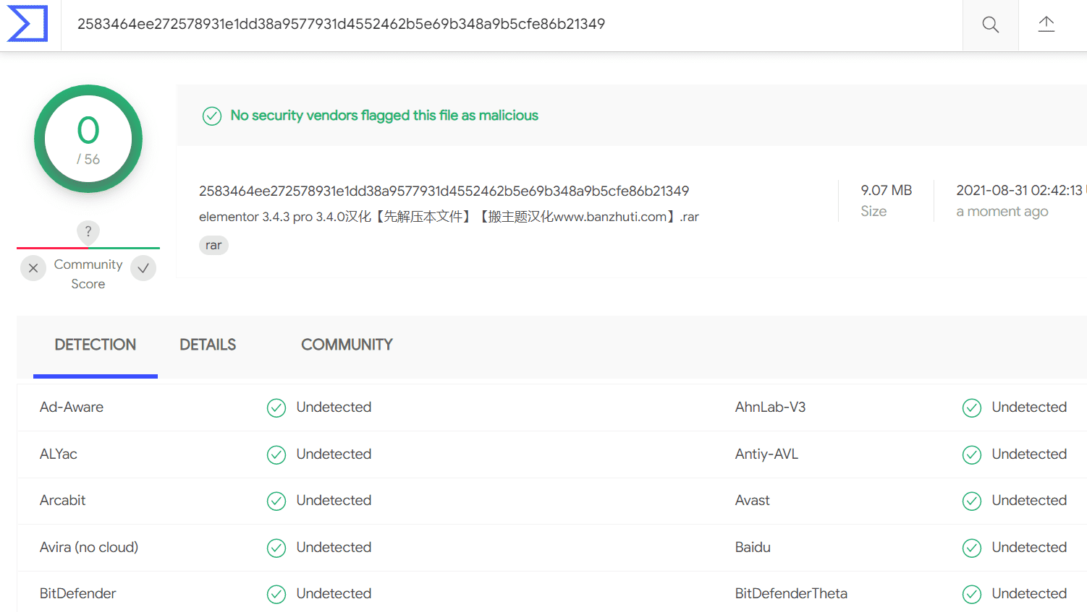The height and width of the screenshot is (612, 1087).
Task: Click the rar file tag
Action: click(x=213, y=246)
